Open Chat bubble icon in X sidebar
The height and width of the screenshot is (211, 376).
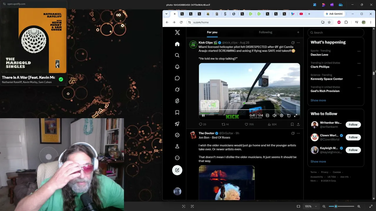click(177, 78)
